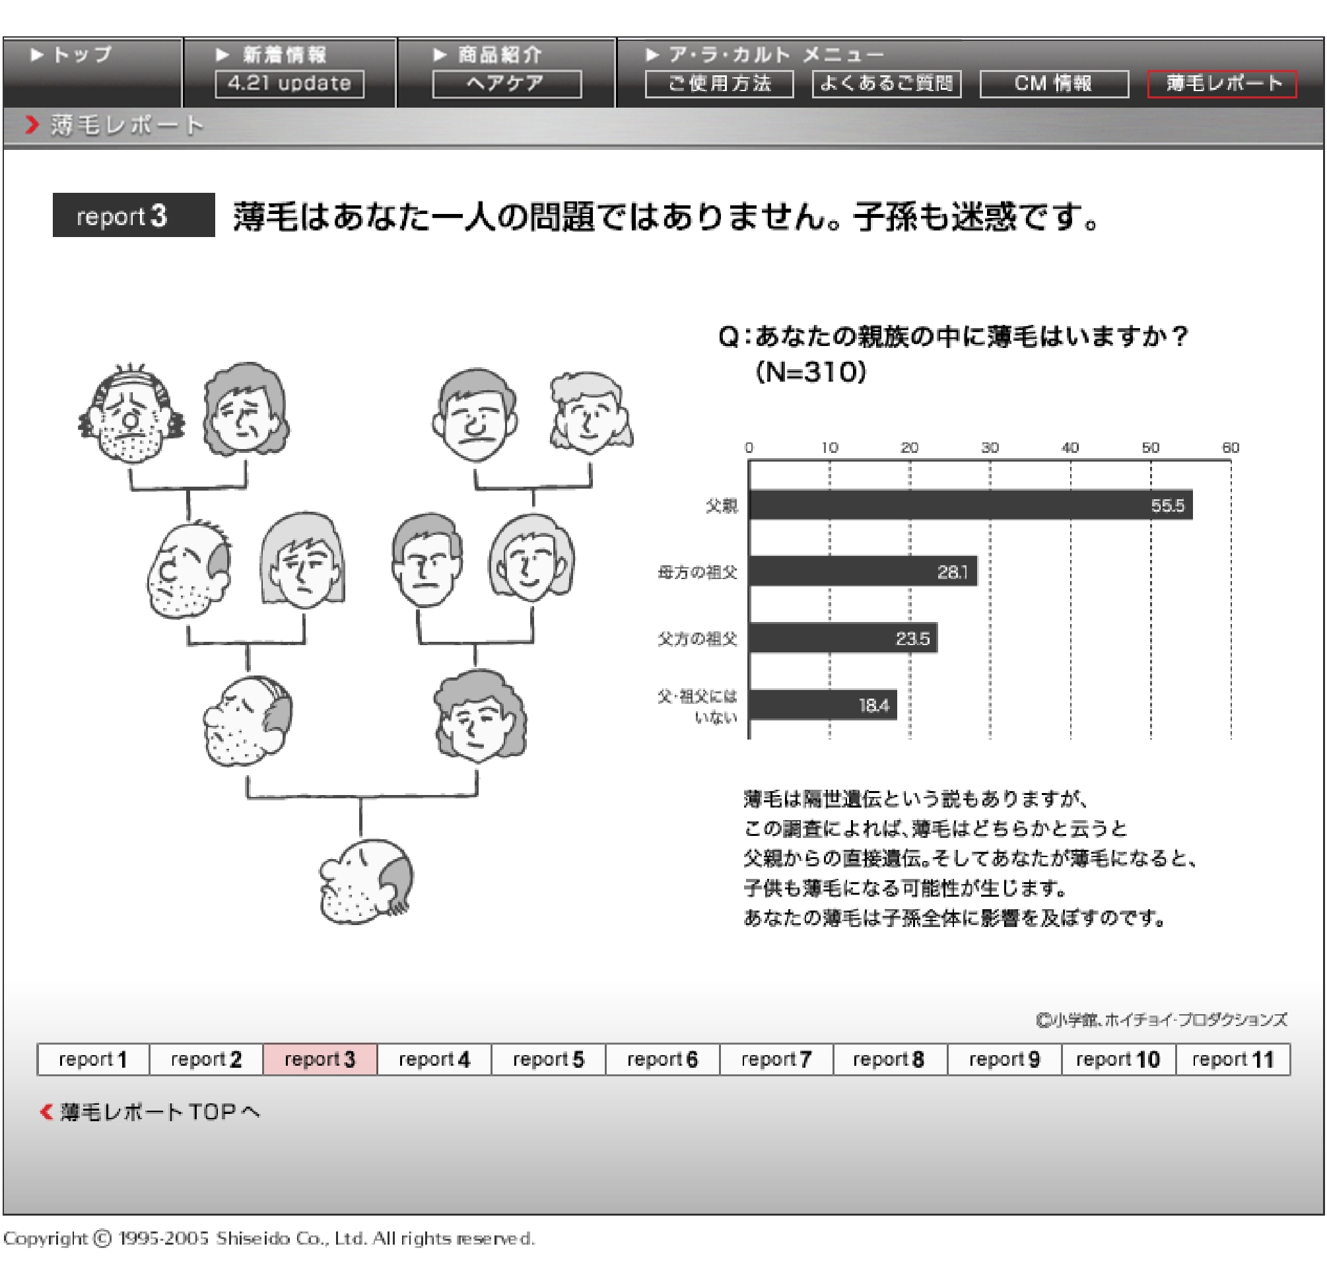The height and width of the screenshot is (1281, 1327).
Task: Open the ヘアケア product page
Action: (x=506, y=84)
